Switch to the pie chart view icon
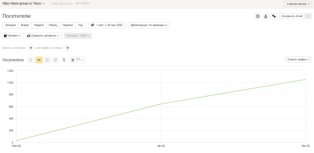This screenshot has width=314, height=153. point(31,60)
